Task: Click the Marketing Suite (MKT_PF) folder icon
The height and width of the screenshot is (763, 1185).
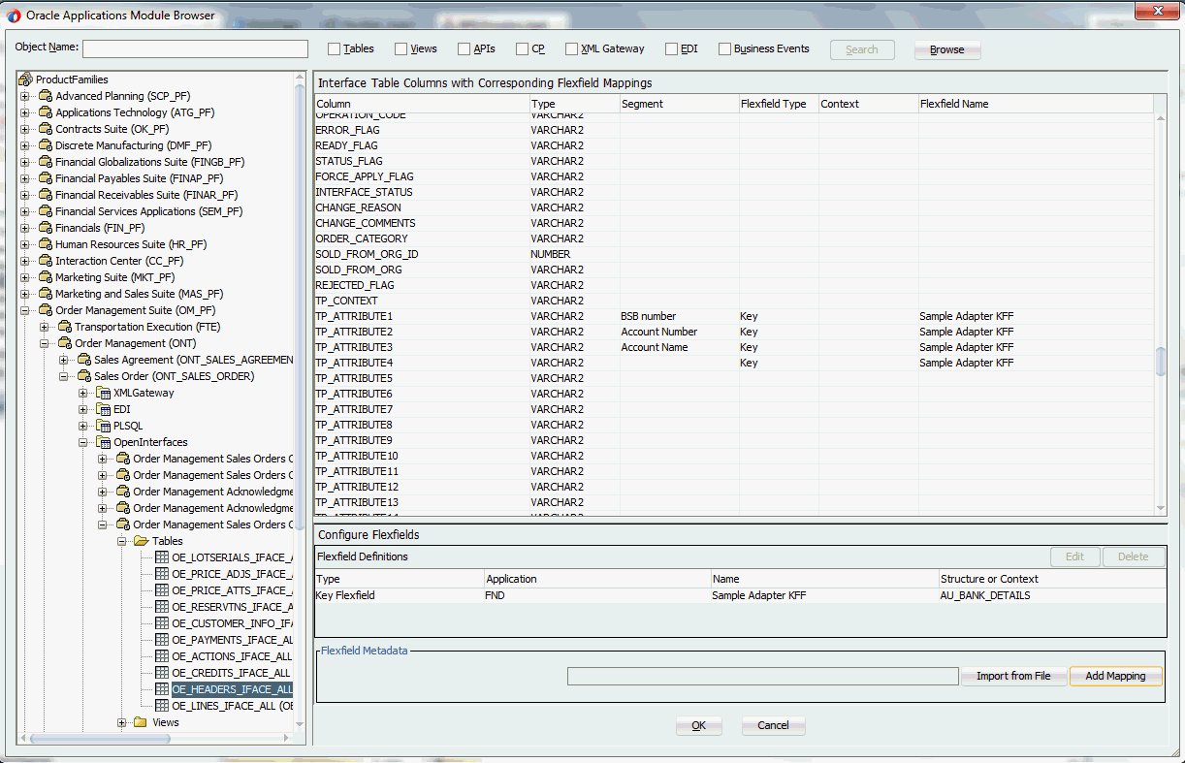Action: (46, 277)
